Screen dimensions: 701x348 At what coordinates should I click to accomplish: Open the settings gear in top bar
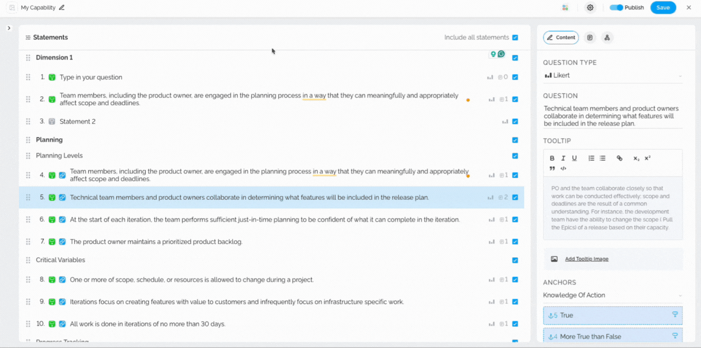[x=590, y=8]
